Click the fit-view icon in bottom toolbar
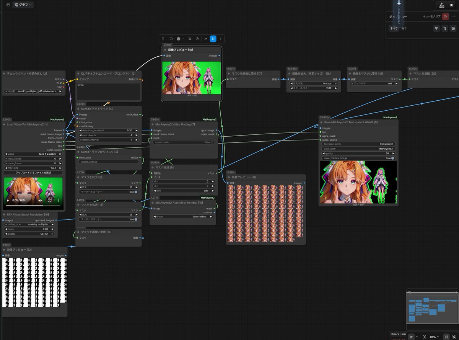The height and width of the screenshot is (340, 459). [424, 337]
